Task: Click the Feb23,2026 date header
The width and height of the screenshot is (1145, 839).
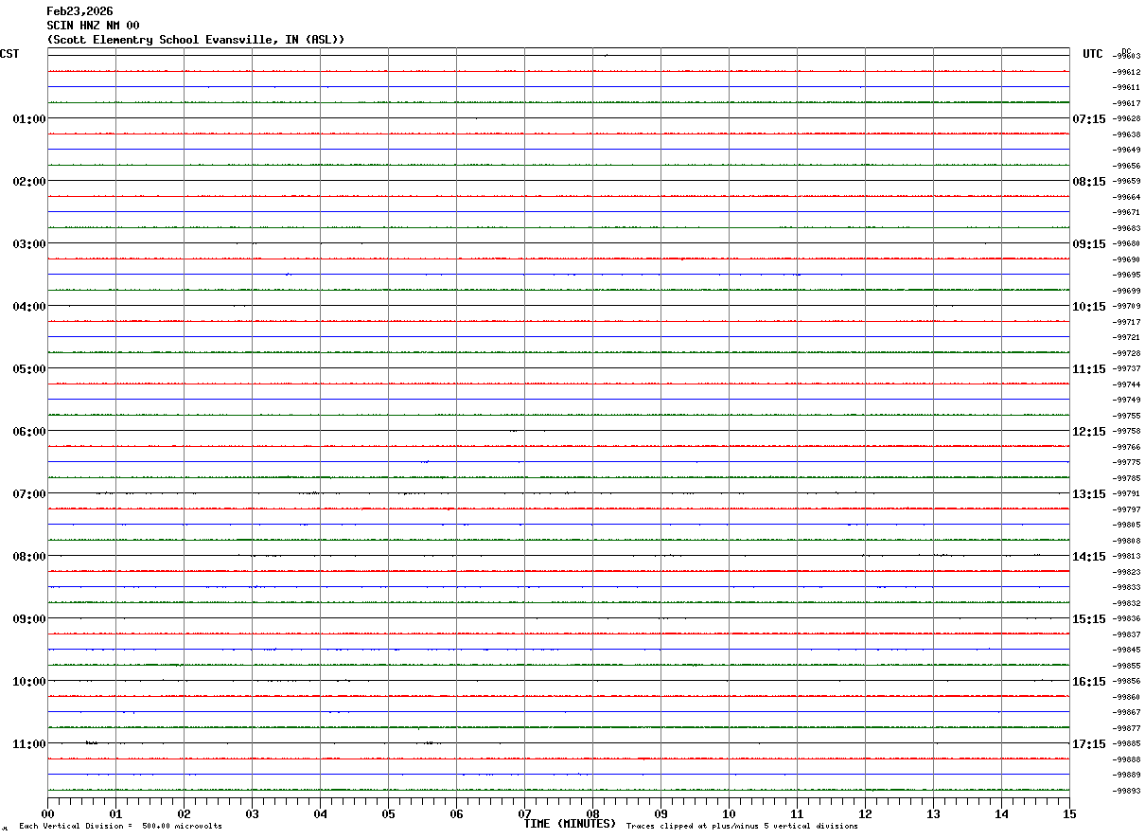Action: 79,11
